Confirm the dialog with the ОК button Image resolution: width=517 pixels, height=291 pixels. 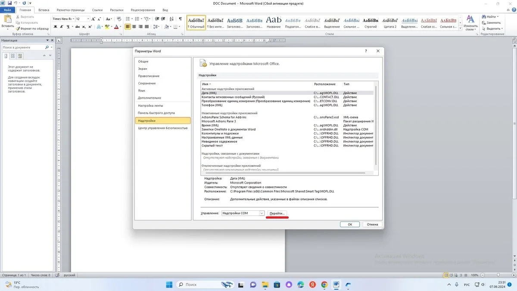(x=350, y=224)
